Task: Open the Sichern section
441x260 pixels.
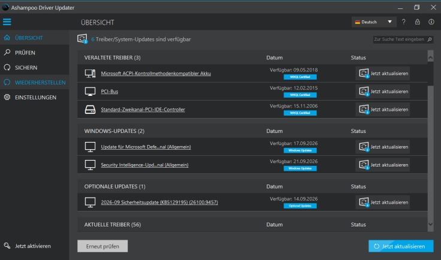Action: coord(34,68)
